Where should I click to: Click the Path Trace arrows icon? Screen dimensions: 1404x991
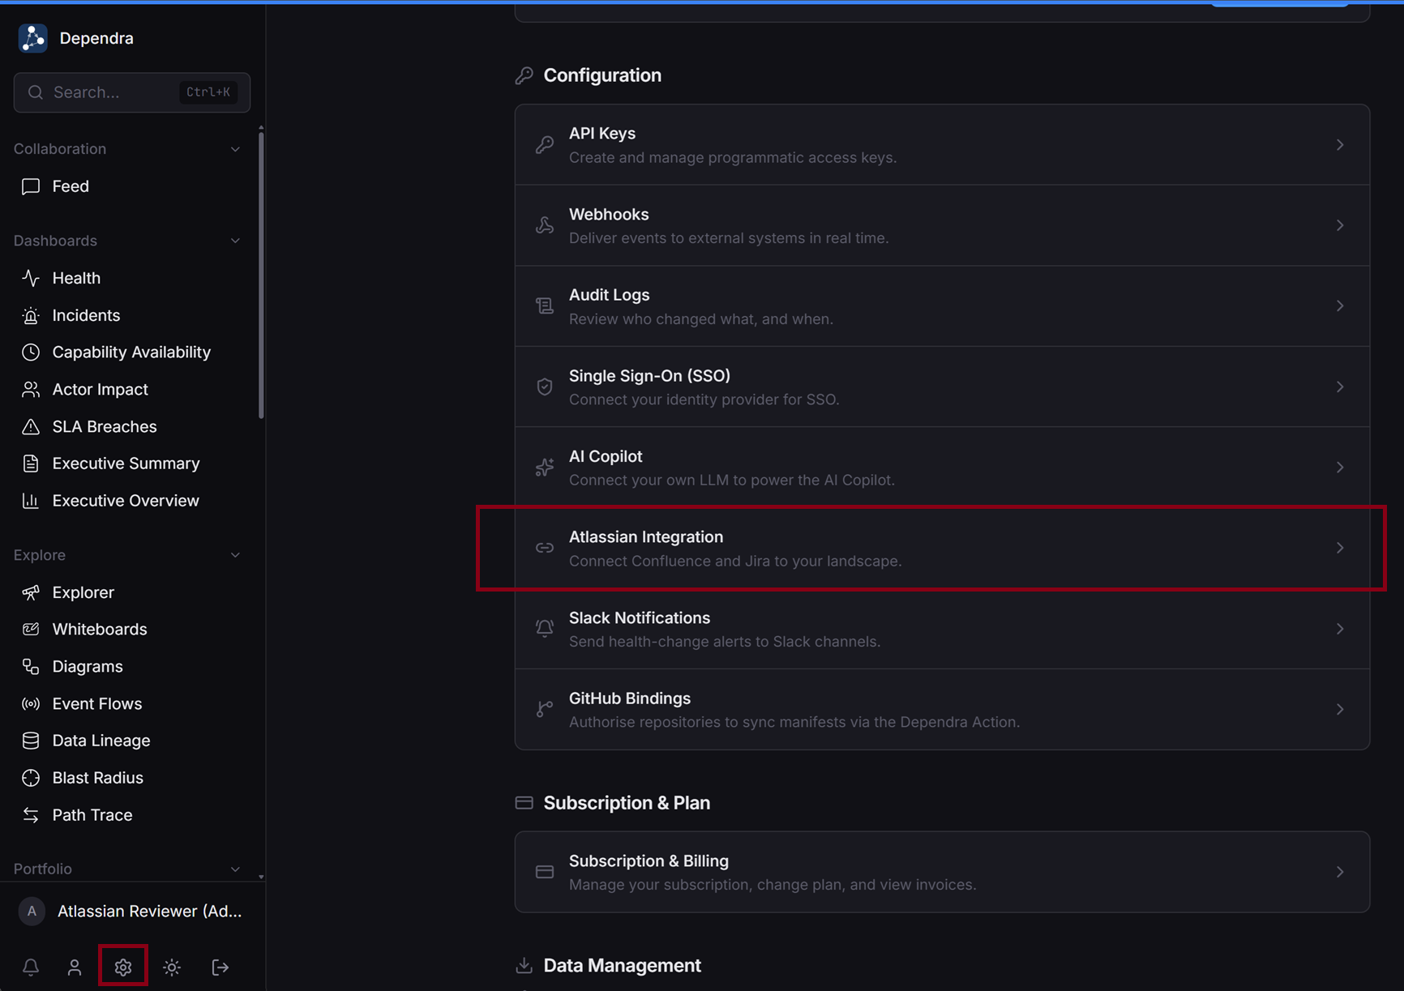tap(31, 815)
